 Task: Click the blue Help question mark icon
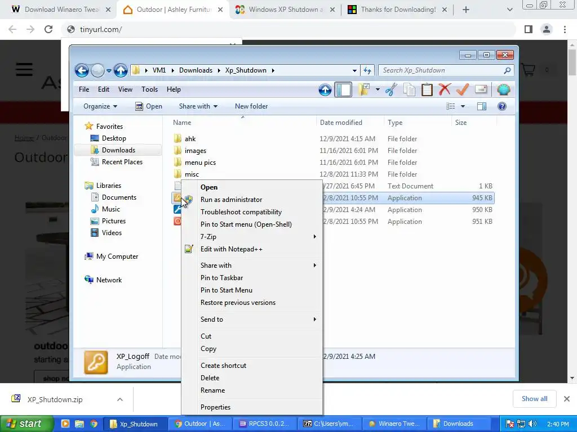[x=502, y=106]
